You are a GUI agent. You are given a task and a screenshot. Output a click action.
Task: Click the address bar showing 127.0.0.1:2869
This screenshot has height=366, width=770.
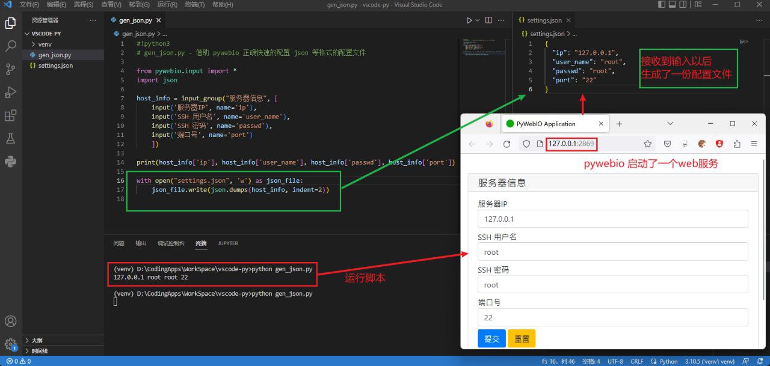tap(571, 144)
